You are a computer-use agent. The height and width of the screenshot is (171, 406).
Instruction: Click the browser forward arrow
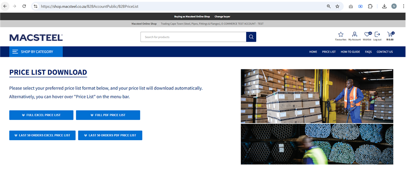(x=15, y=6)
